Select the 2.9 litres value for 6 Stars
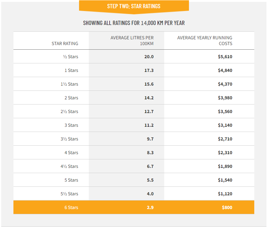 [150, 207]
